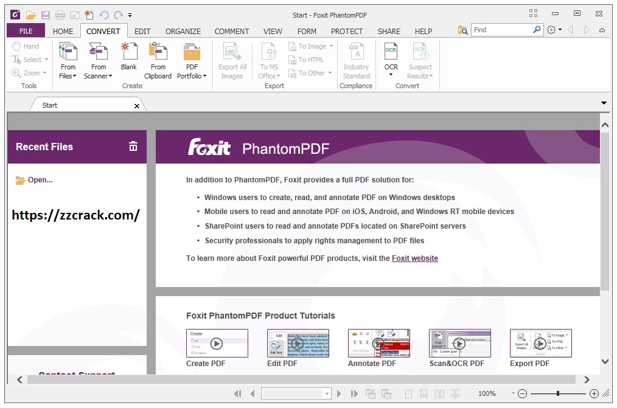Click the Open folder icon in quick access toolbar

pos(30,15)
